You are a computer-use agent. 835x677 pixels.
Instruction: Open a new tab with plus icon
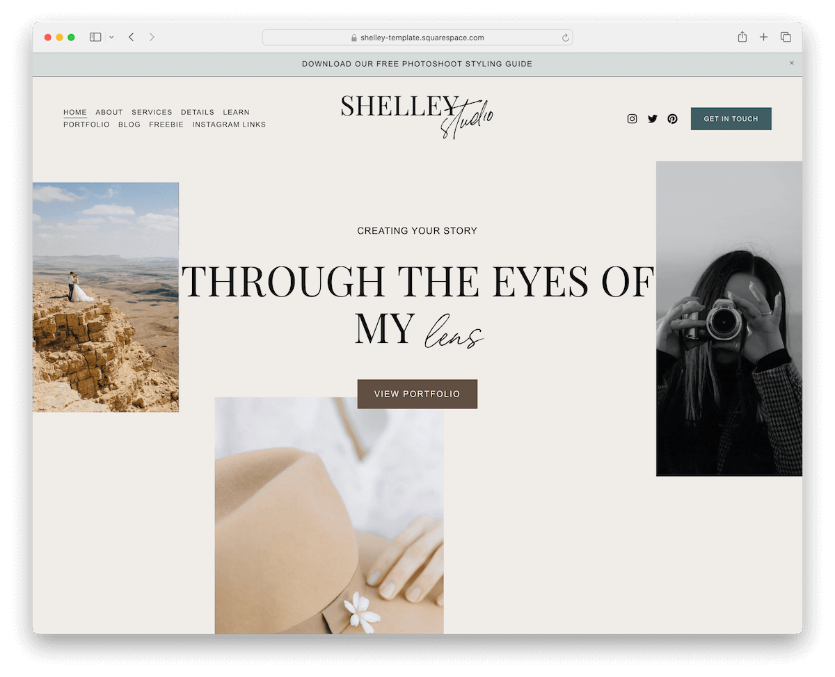[763, 37]
